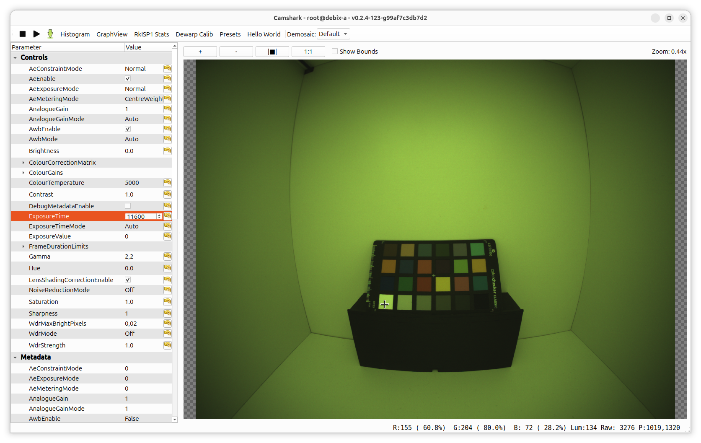The width and height of the screenshot is (701, 443).
Task: Reset Hue with its undo icon
Action: [168, 268]
